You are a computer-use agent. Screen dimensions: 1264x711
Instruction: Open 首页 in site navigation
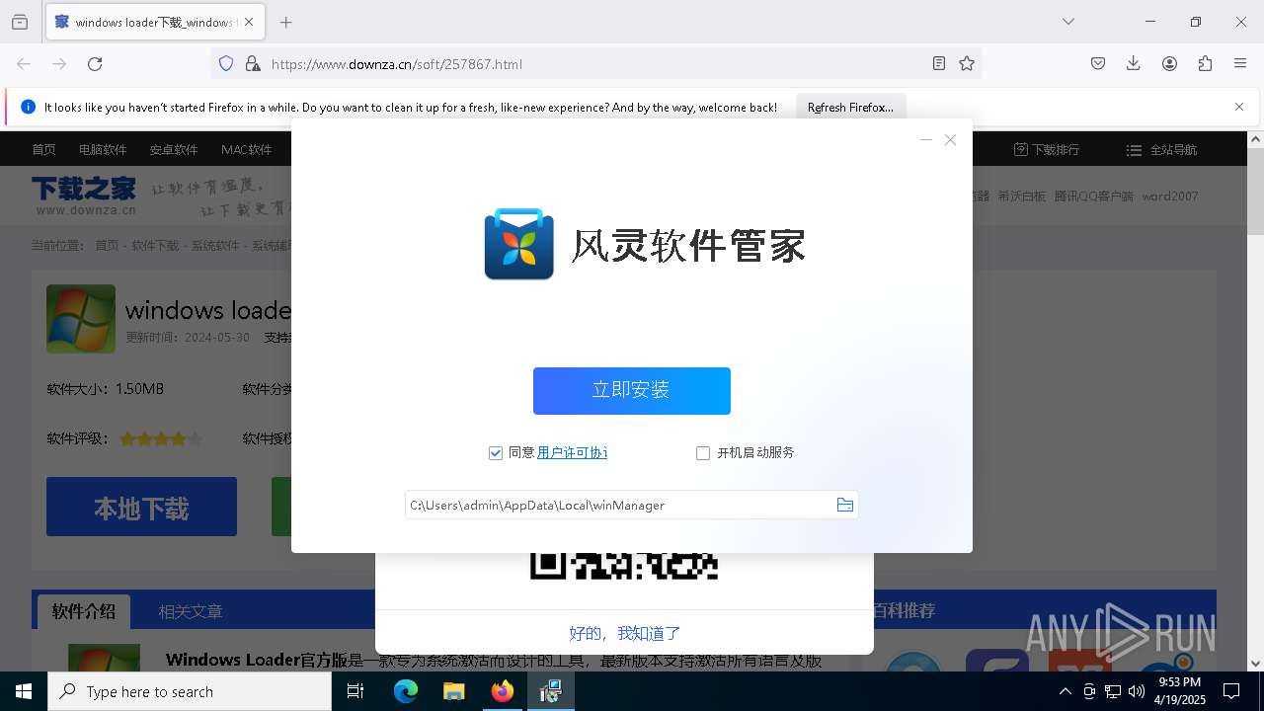pyautogui.click(x=43, y=150)
